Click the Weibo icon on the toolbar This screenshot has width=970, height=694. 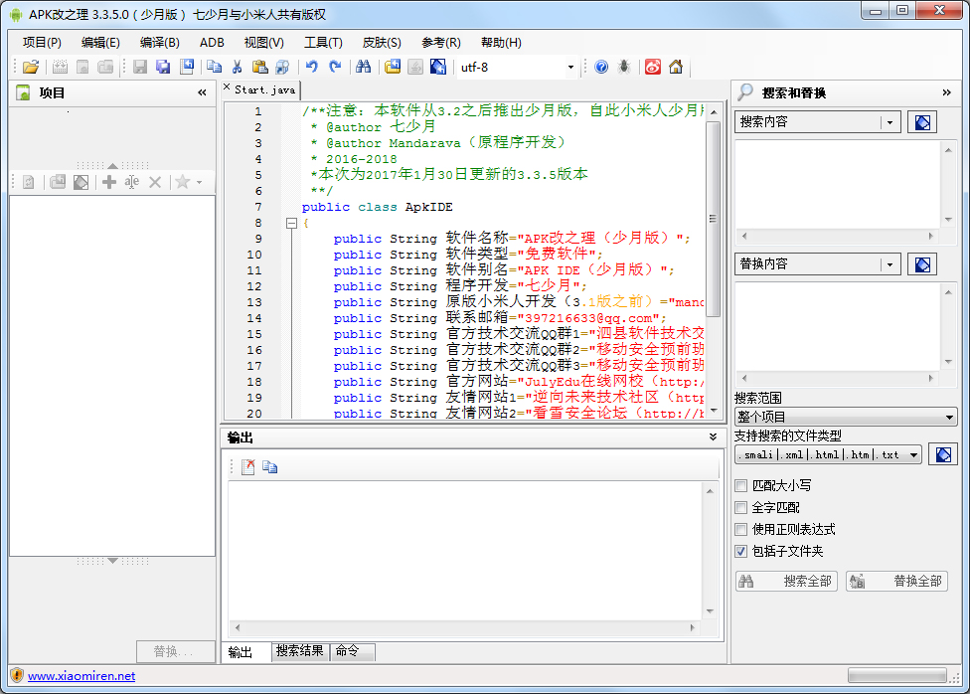tap(653, 67)
